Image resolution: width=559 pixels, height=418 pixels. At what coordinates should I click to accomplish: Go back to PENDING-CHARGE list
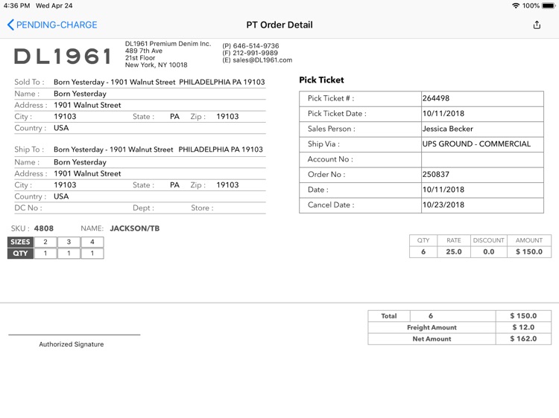52,25
